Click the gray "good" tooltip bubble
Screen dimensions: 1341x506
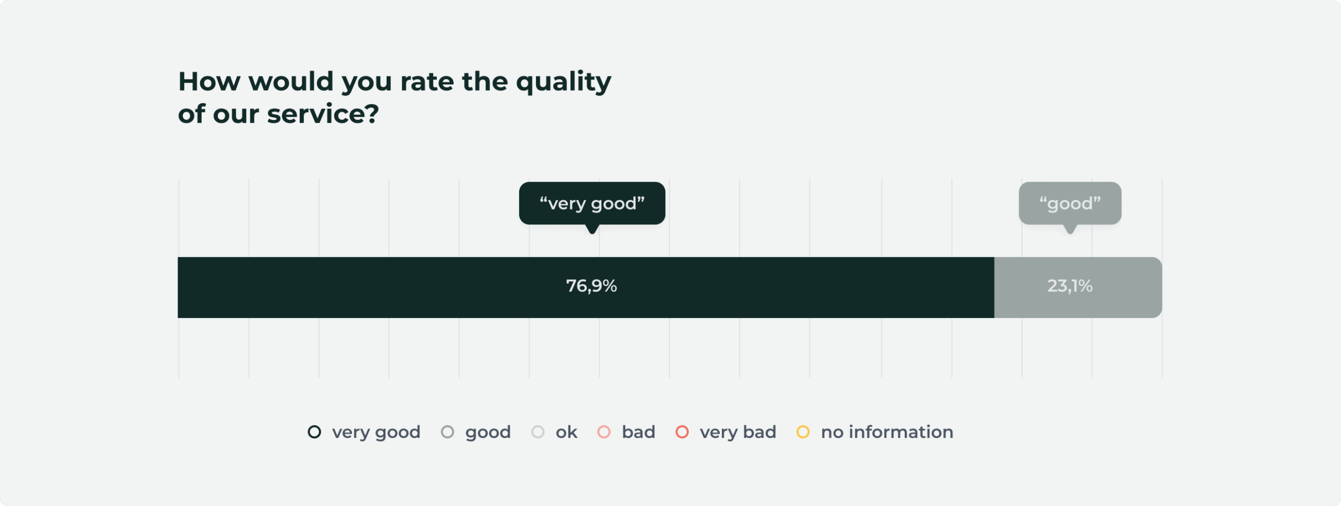click(x=1070, y=203)
